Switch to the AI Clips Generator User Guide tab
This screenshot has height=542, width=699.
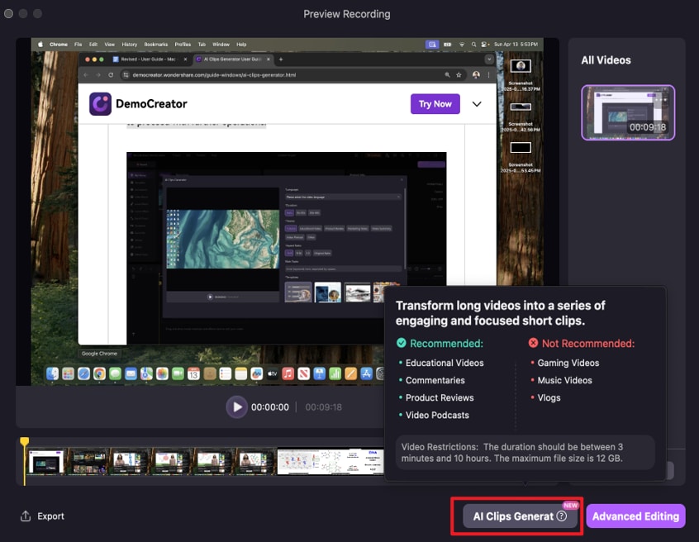232,59
